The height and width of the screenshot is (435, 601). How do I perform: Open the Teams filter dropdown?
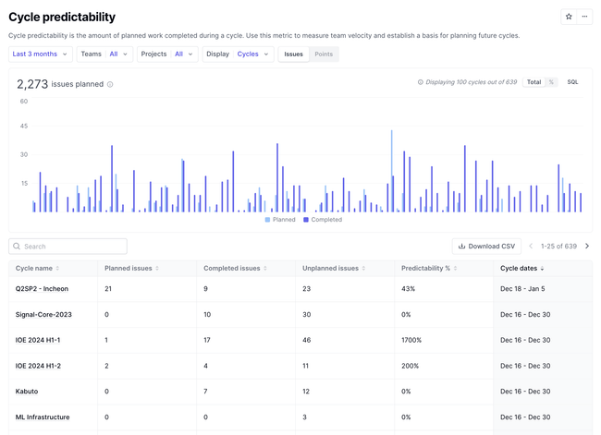click(104, 54)
